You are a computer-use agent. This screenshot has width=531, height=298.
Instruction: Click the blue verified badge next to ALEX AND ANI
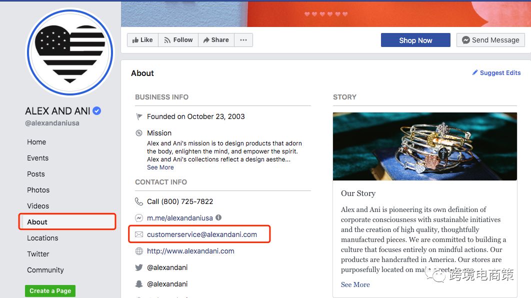[97, 110]
